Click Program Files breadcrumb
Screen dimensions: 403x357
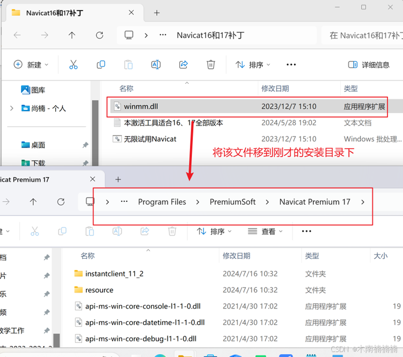coord(162,202)
